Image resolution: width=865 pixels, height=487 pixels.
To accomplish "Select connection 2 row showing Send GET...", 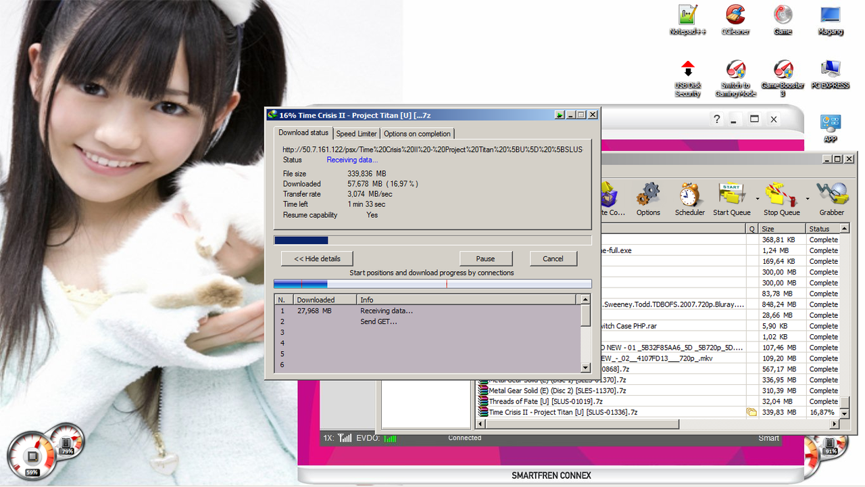I will click(x=428, y=321).
